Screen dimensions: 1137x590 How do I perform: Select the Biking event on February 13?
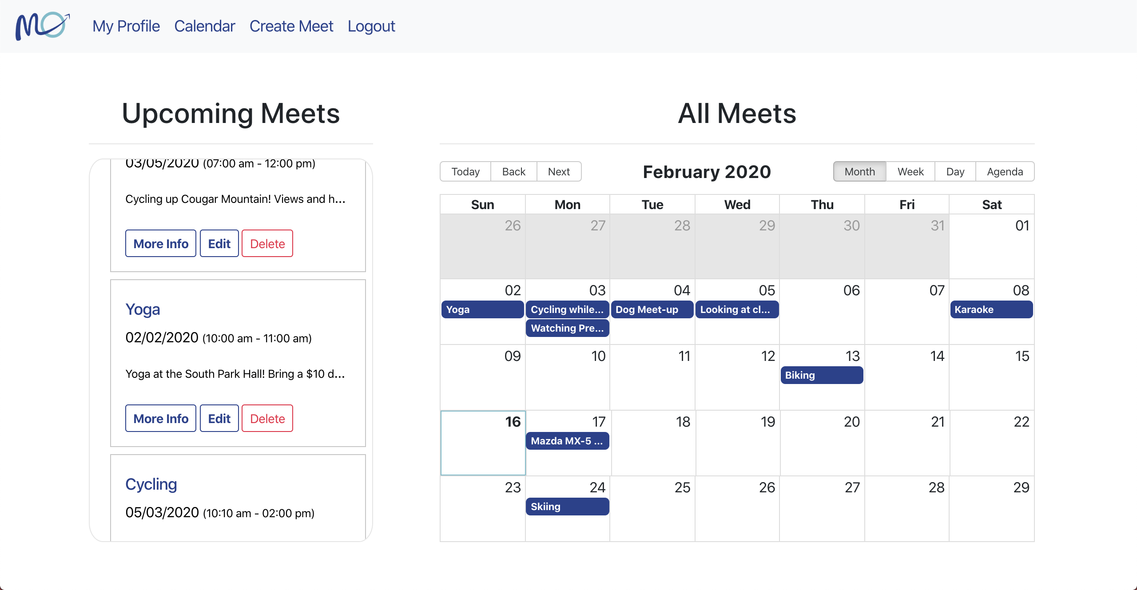click(x=821, y=375)
